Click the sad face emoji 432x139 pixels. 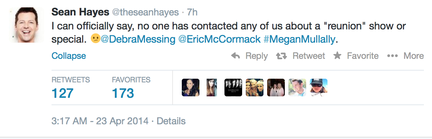(x=95, y=39)
